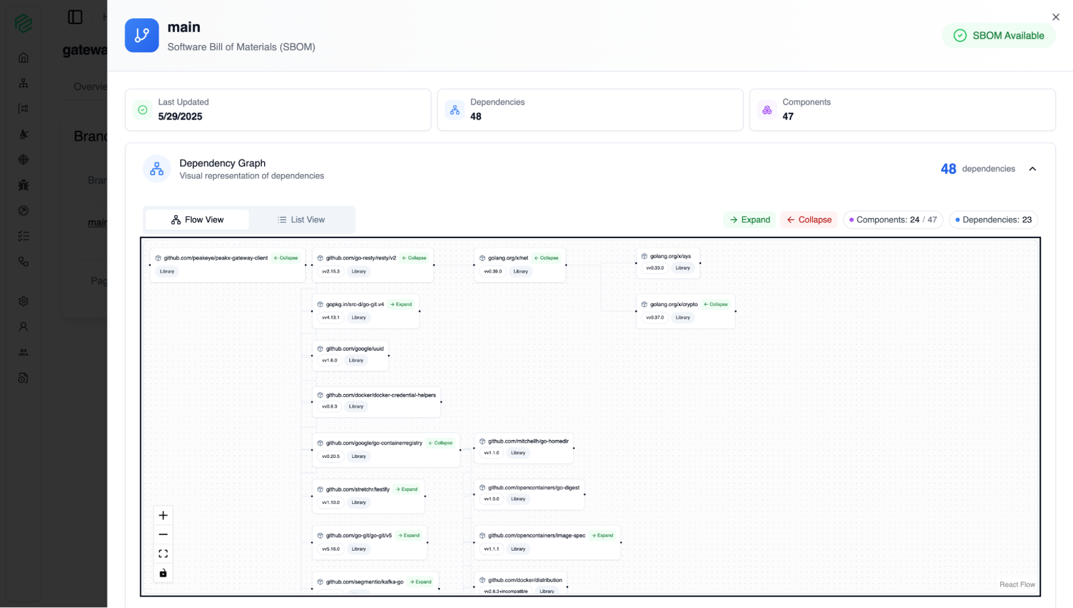Click the target icon in sidebar
Image resolution: width=1073 pixels, height=608 pixels.
pyautogui.click(x=23, y=160)
